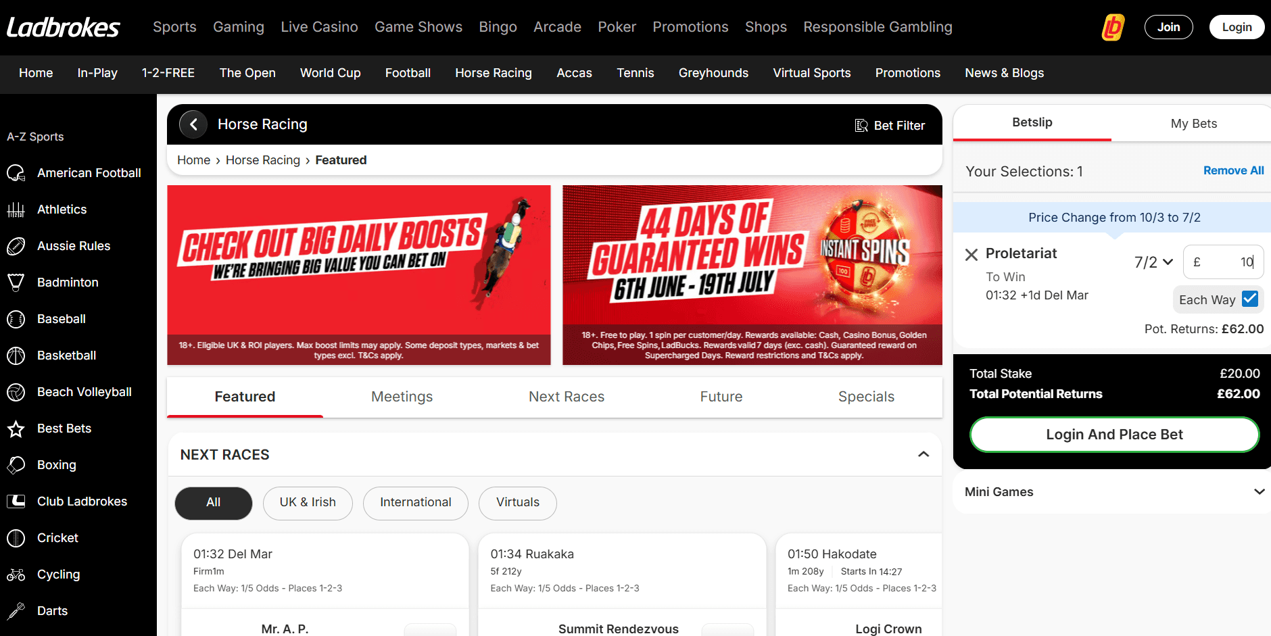Filter races by UK & Irish
Screen dimensions: 1271x636
(308, 503)
